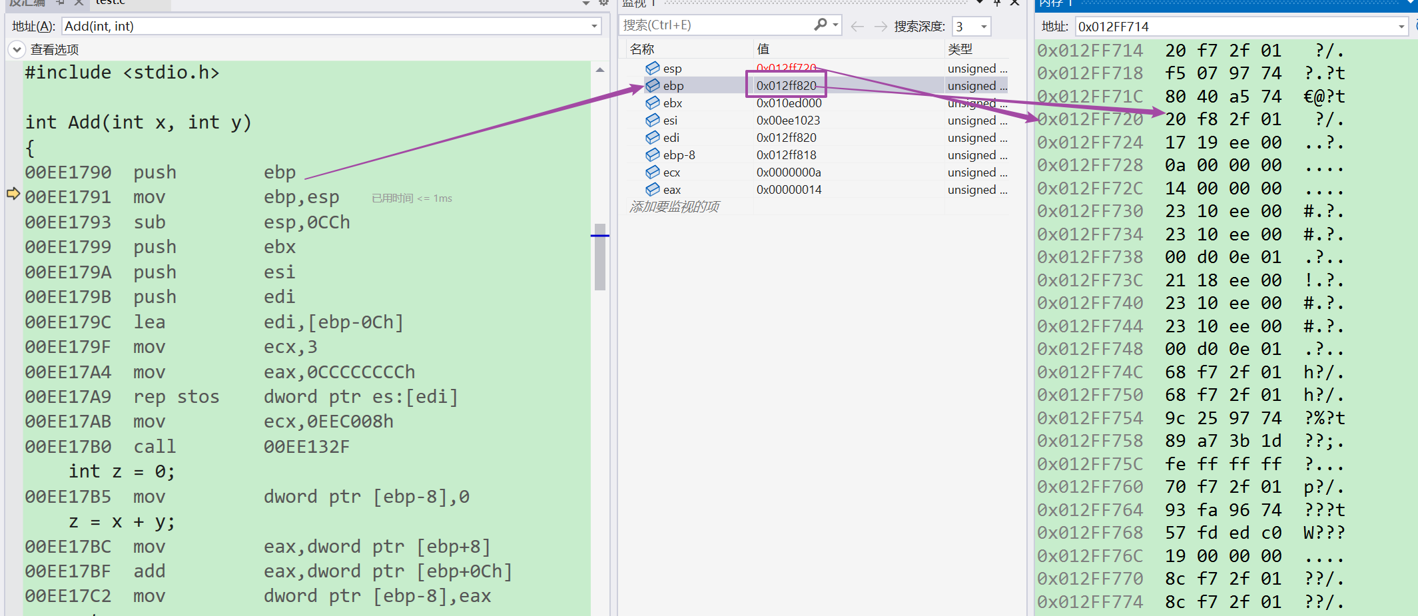Select the ebp-8 value 0x012ff818
This screenshot has width=1418, height=616.
pyautogui.click(x=786, y=154)
